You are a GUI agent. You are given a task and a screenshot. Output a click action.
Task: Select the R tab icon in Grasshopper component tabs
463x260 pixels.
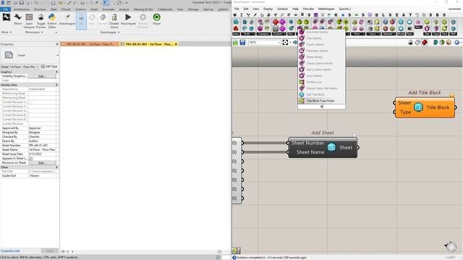(302, 14)
